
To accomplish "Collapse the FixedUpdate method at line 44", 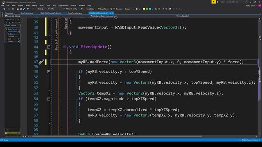I will click(49, 47).
